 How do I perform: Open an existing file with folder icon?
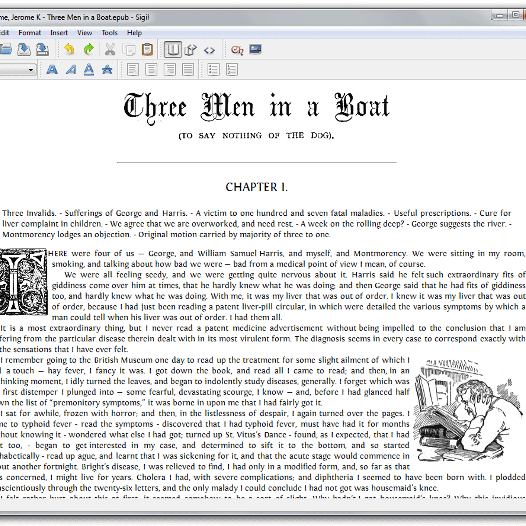click(5, 50)
